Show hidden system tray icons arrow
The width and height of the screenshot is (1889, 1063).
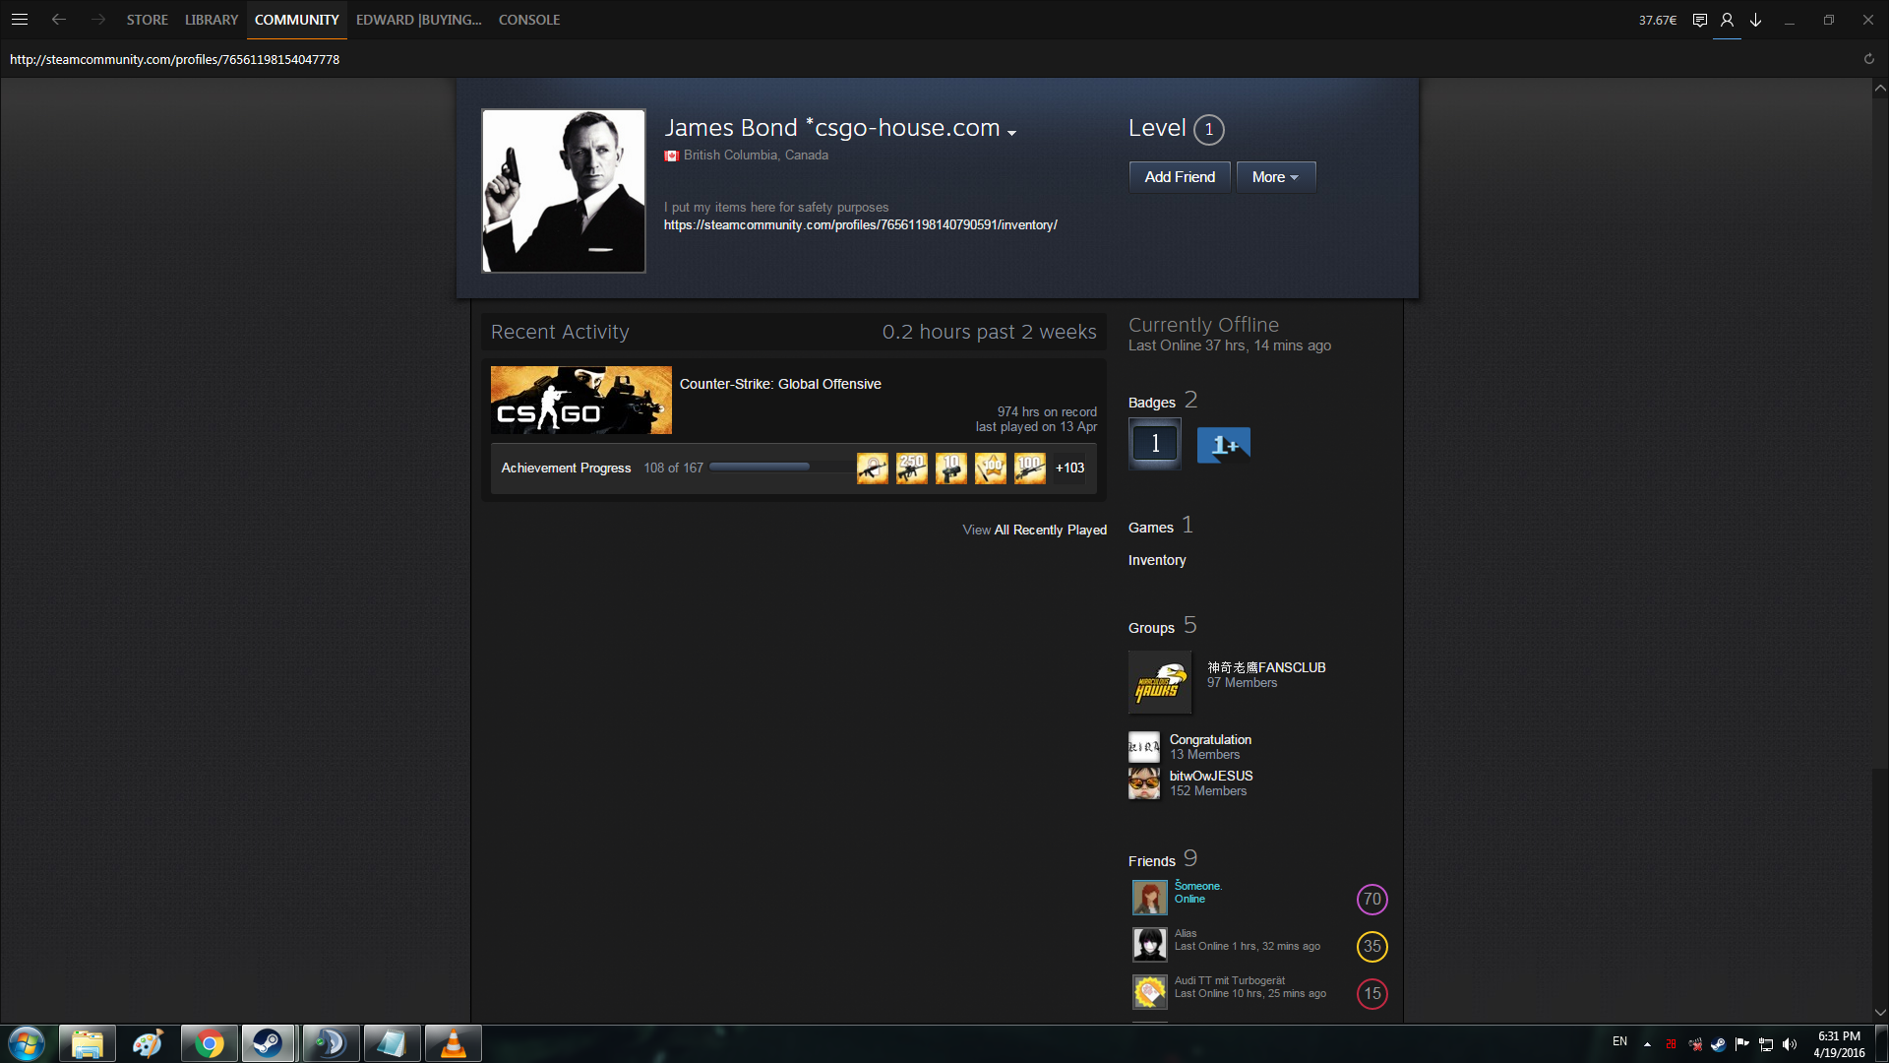[1647, 1044]
